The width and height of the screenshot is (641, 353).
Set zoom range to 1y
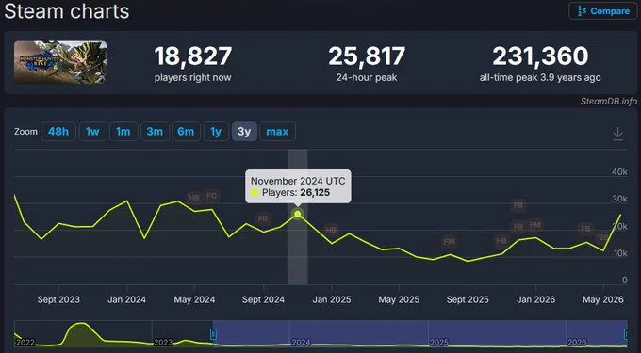(x=216, y=132)
